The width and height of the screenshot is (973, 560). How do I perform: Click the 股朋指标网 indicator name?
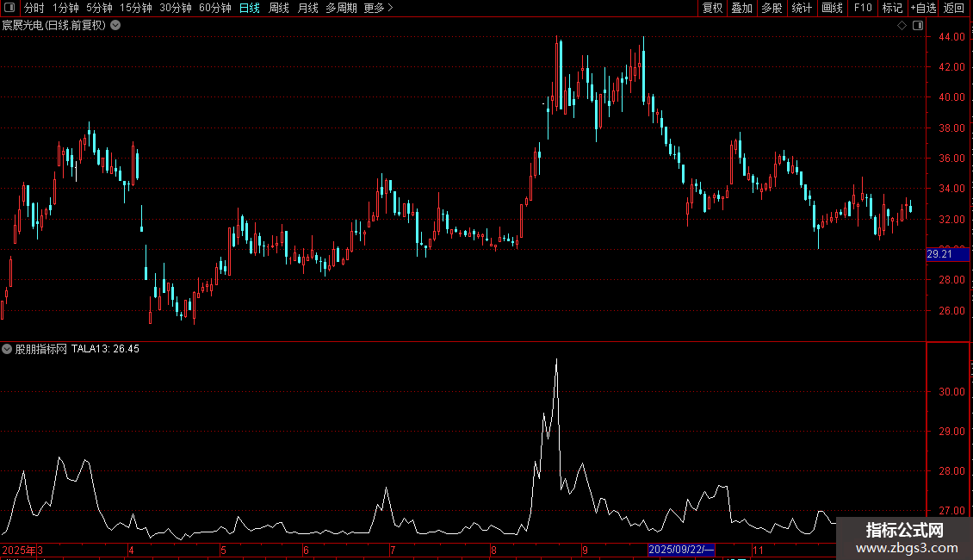coord(41,349)
